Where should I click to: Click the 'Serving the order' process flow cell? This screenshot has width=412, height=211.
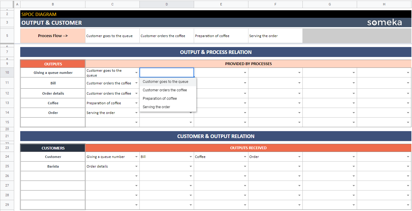coord(275,36)
